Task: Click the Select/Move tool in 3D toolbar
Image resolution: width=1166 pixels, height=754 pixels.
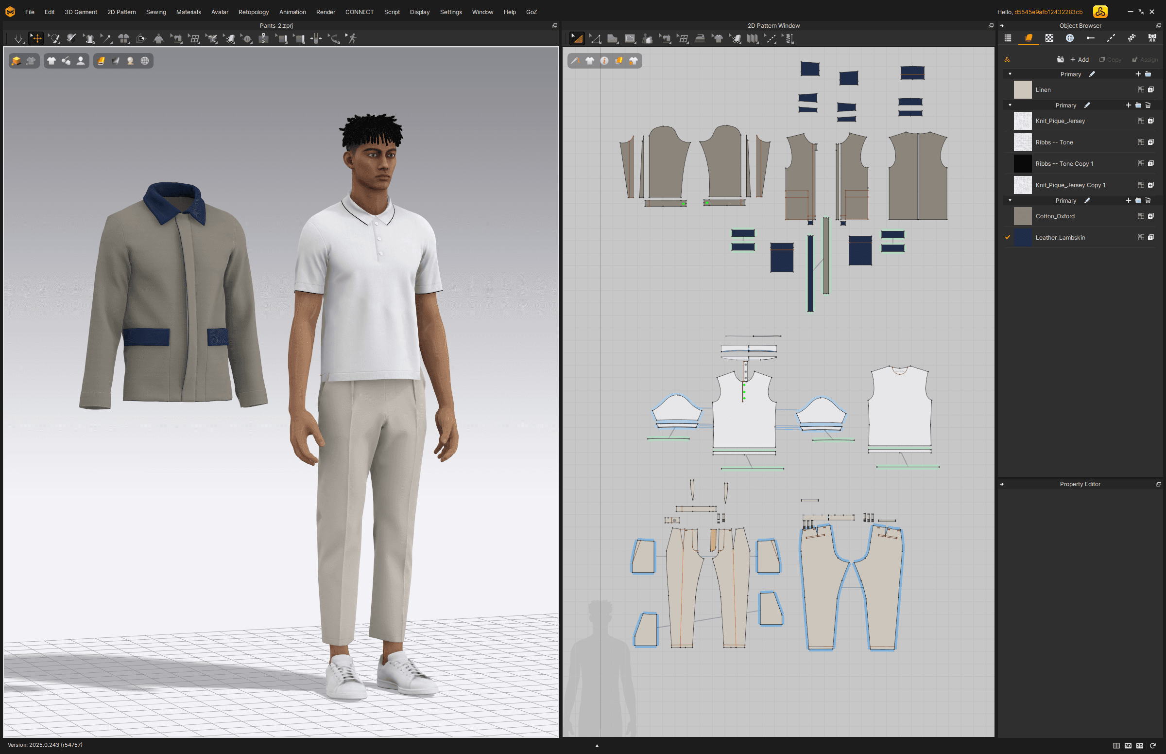Action: (x=36, y=38)
